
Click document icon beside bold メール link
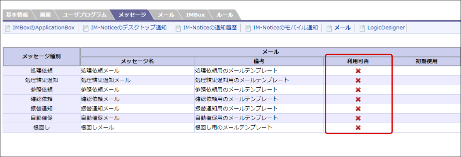point(329,28)
